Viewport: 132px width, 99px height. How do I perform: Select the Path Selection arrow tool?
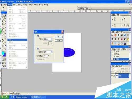point(3,40)
